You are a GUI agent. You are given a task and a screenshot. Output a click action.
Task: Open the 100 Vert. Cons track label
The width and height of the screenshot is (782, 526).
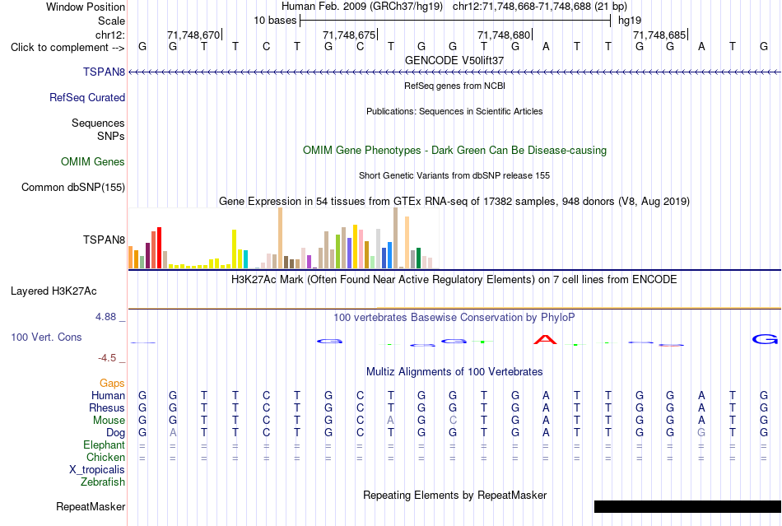[46, 337]
